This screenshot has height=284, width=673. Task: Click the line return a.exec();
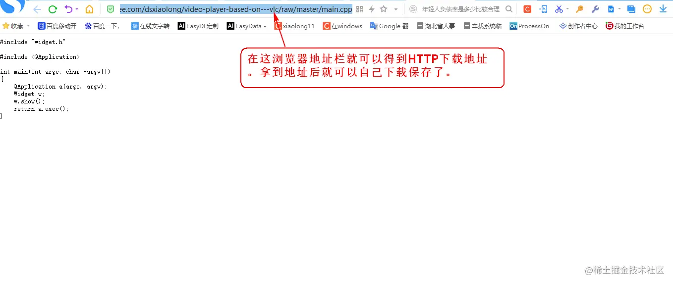(42, 109)
